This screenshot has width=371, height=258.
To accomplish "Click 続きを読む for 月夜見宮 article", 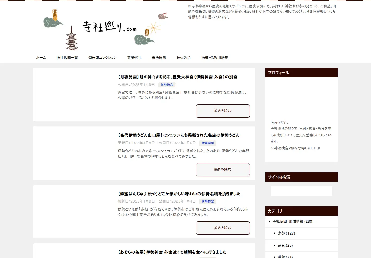I will point(223,111).
